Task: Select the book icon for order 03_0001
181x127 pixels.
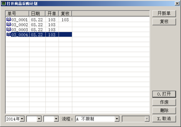Action: click(x=9, y=20)
